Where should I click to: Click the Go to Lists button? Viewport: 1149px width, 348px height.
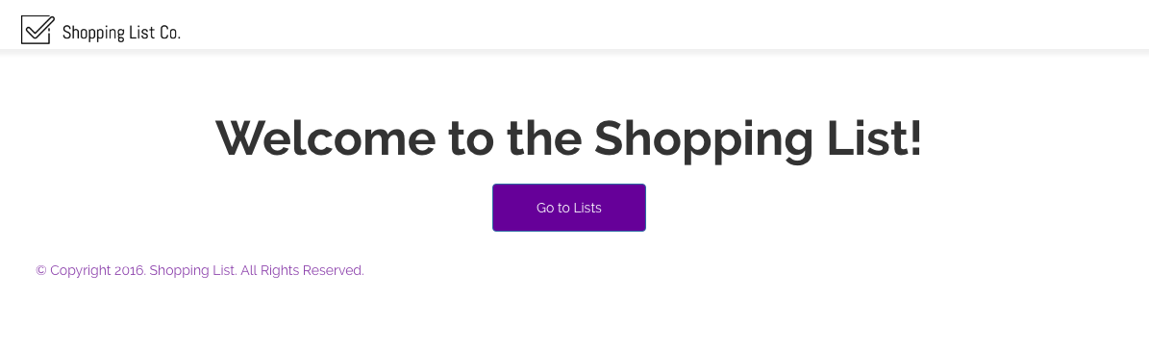568,208
